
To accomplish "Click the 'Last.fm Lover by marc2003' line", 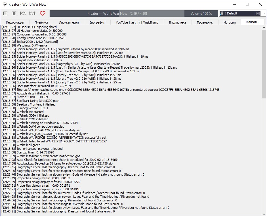I will (x=62, y=53).
